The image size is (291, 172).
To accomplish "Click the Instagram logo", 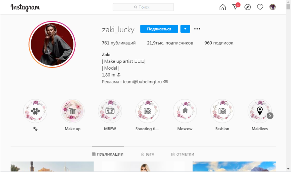I will pyautogui.click(x=25, y=7).
